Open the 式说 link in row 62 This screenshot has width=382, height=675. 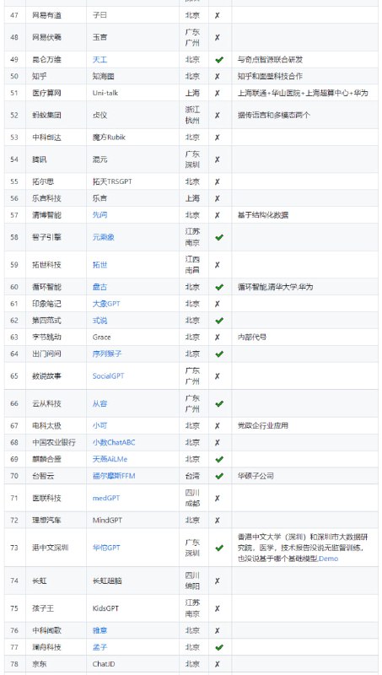(100, 321)
